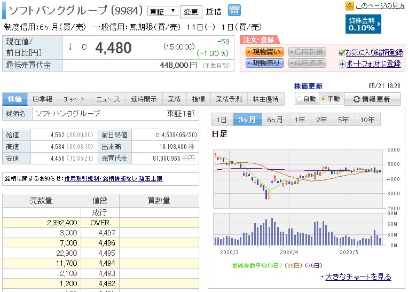Switch to the 適時開示 tab
This screenshot has width=408, height=292.
coord(144,99)
